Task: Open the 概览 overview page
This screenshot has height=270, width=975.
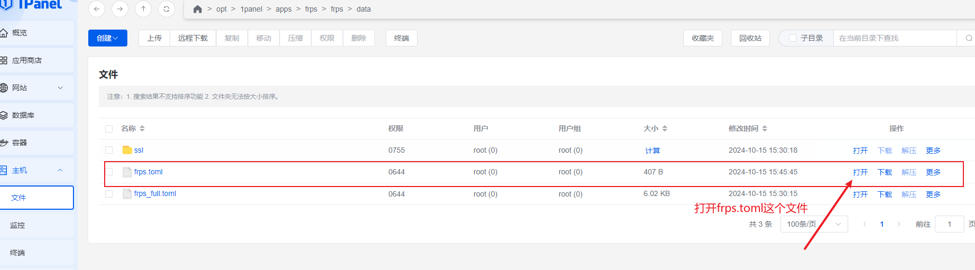Action: 36,33
